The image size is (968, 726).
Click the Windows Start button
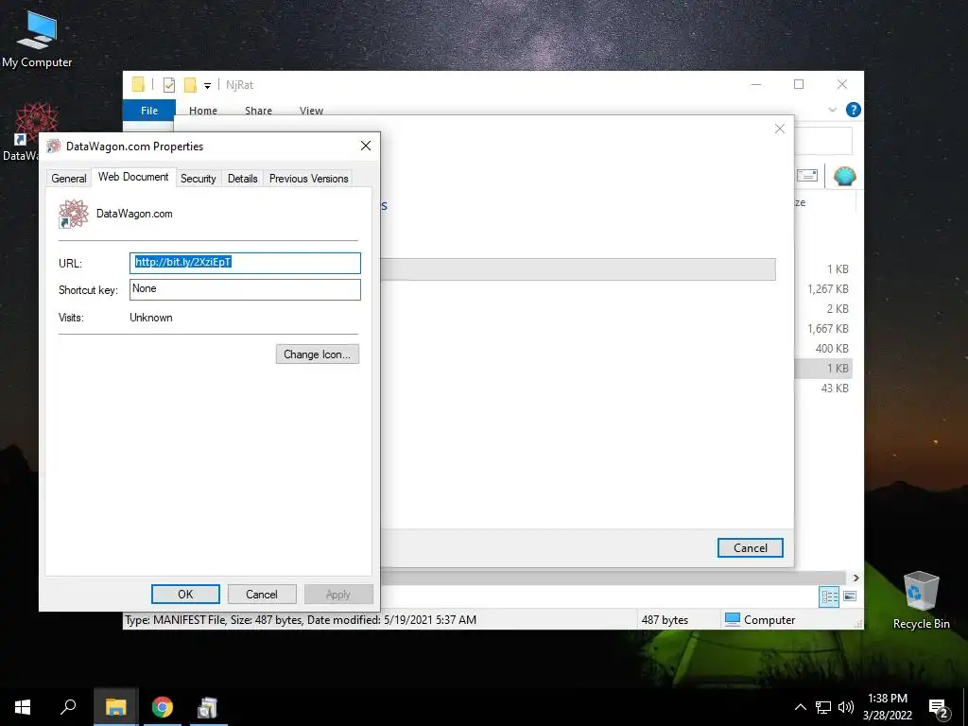23,707
